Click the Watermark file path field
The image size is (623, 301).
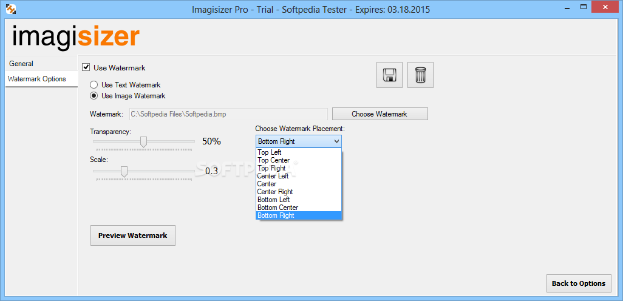[x=228, y=114]
